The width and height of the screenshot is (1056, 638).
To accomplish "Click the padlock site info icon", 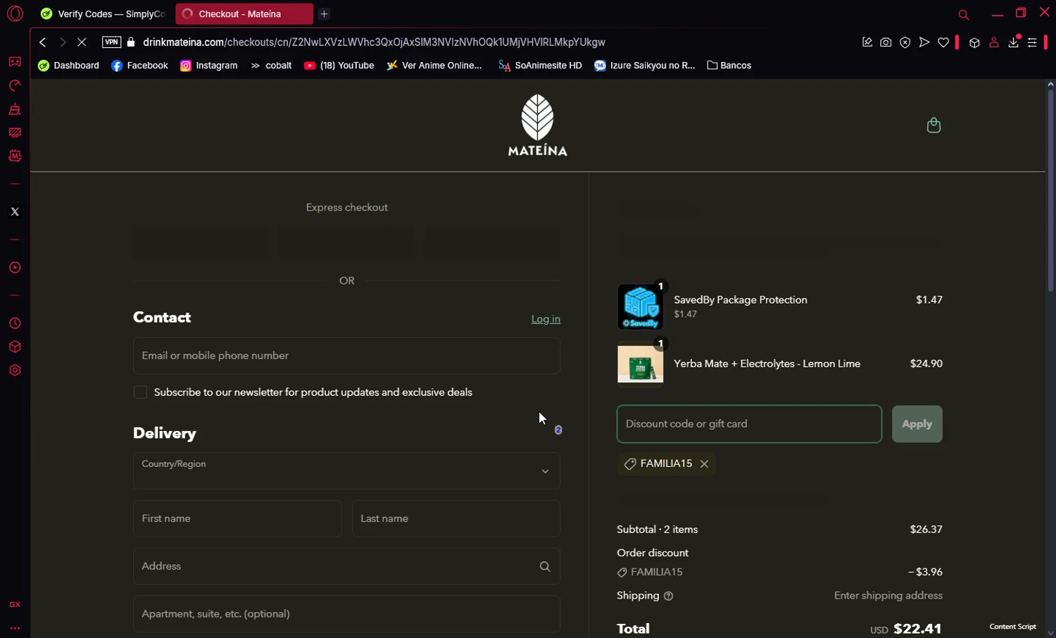I will point(131,42).
